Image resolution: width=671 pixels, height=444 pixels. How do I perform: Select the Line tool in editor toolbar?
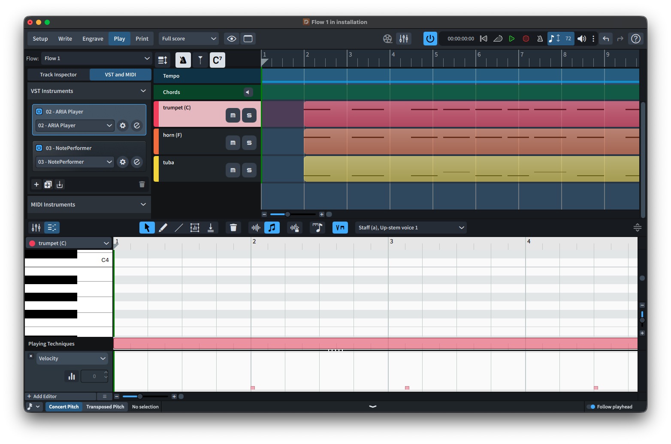(179, 228)
